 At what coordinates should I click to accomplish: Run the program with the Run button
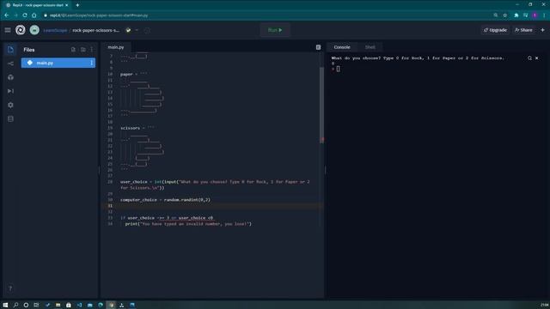275,30
